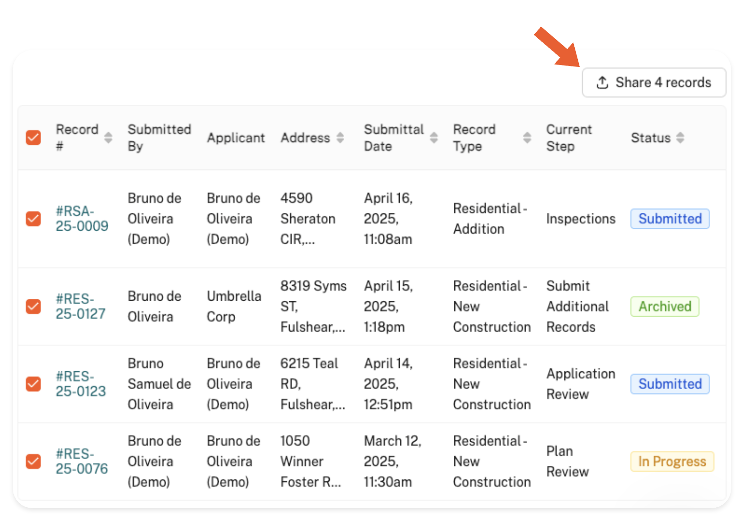Click the Archived status badge

click(x=665, y=306)
